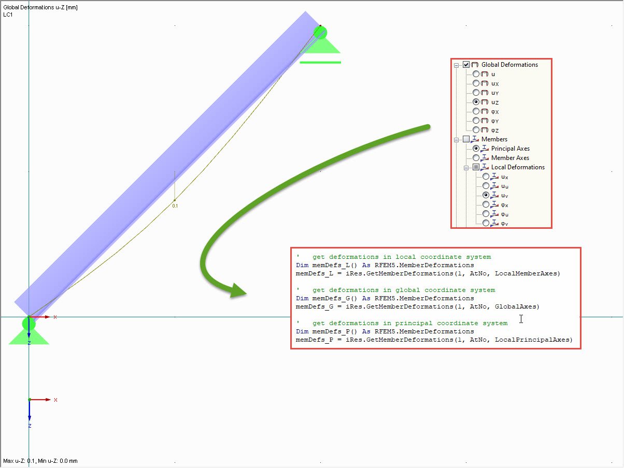
Task: Click the Local Deformations axes icon
Action: (486, 167)
